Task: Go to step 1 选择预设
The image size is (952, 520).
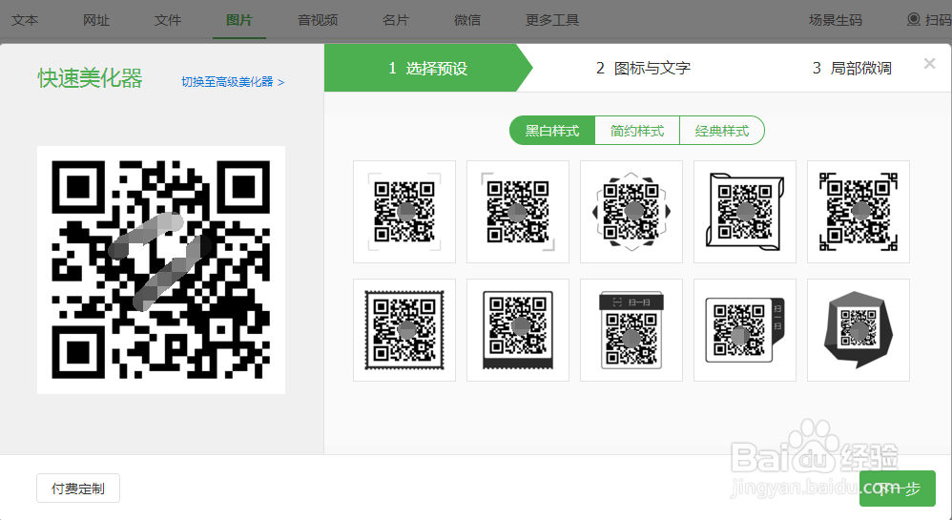Action: (x=428, y=68)
